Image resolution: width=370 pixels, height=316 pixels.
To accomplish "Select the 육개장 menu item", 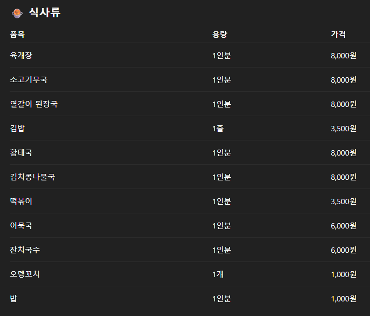I will coord(21,56).
